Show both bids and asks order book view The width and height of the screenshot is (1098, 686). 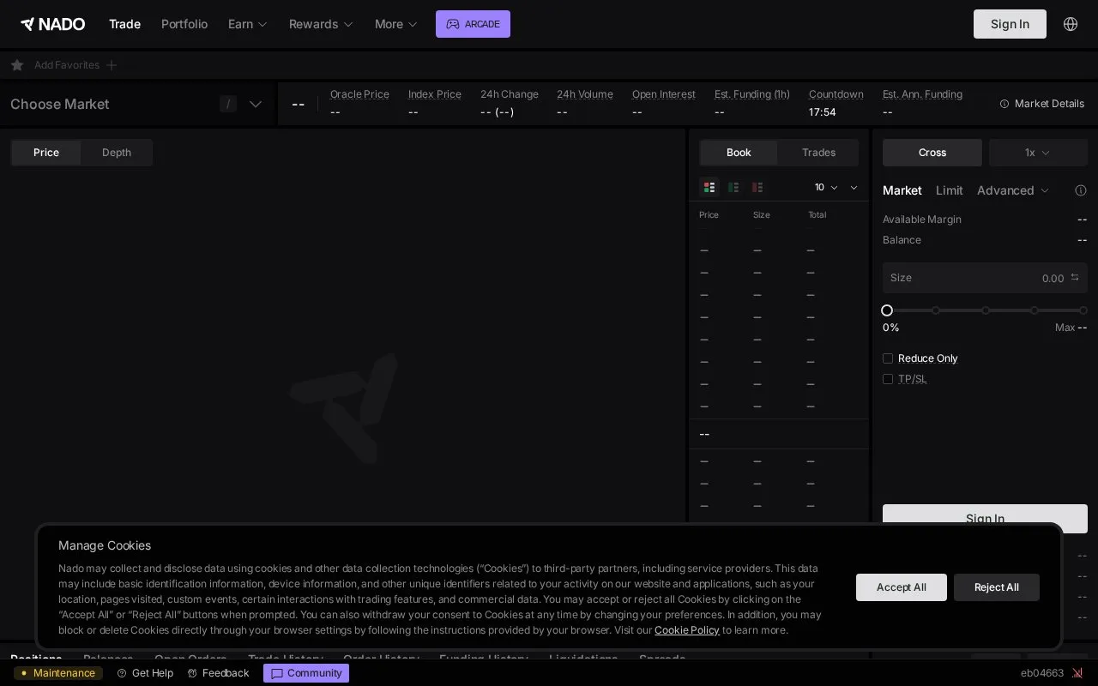(x=709, y=187)
